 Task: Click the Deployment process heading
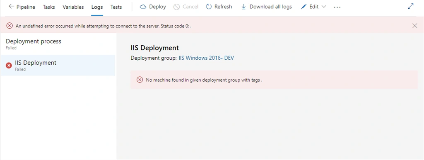click(x=34, y=41)
